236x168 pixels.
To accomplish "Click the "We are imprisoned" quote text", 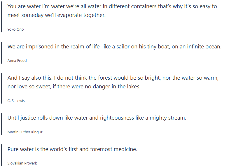I will [x=114, y=47].
